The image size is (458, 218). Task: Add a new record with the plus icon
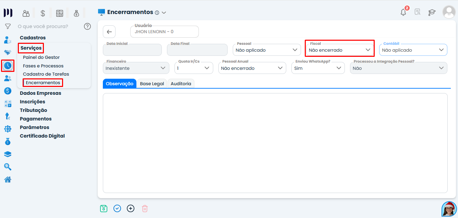coord(130,208)
